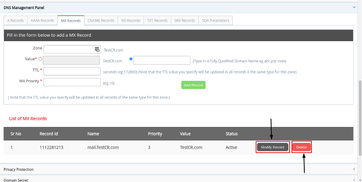Image resolution: width=362 pixels, height=182 pixels.
Task: Click the Name column header
Action: (x=93, y=134)
